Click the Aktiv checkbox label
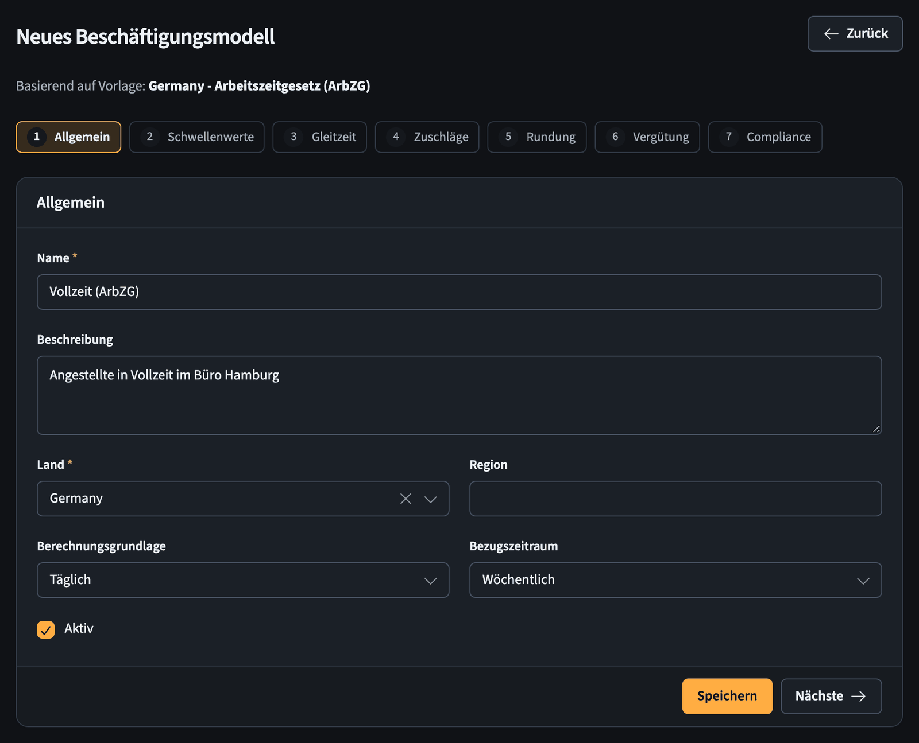 pyautogui.click(x=79, y=629)
